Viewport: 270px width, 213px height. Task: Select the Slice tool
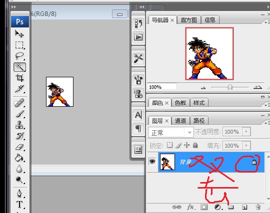[19, 89]
